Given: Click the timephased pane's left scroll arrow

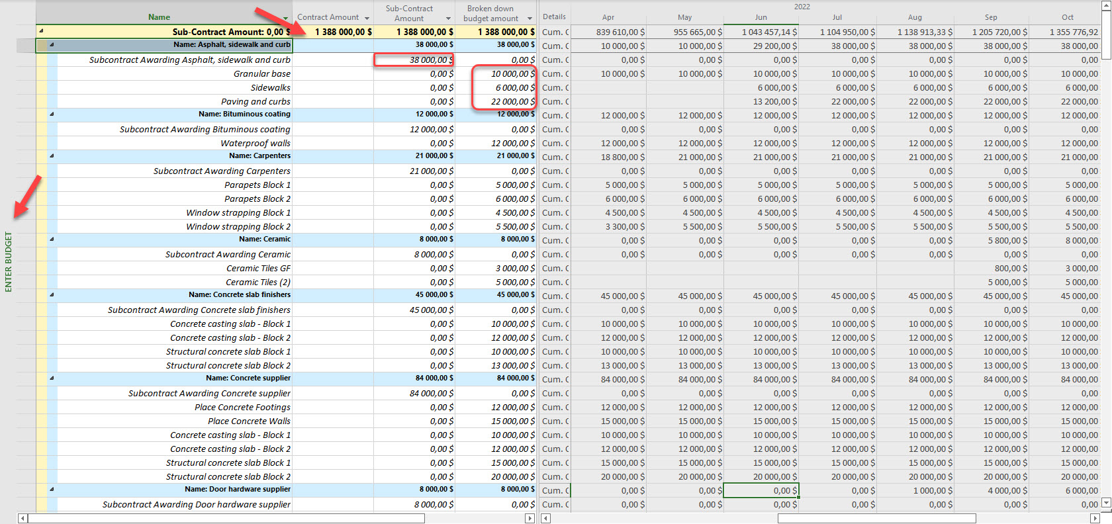Looking at the screenshot, I should tap(545, 519).
